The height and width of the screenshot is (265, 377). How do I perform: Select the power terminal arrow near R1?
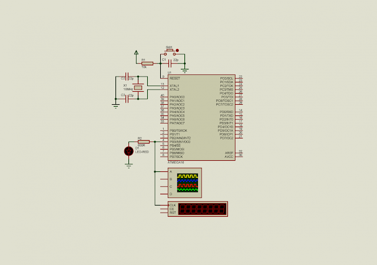tap(136, 53)
